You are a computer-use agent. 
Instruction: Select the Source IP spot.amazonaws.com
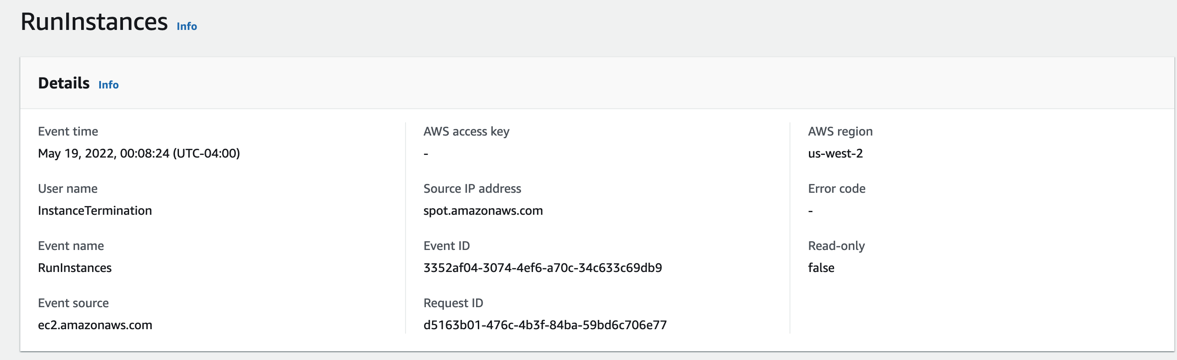[483, 211]
